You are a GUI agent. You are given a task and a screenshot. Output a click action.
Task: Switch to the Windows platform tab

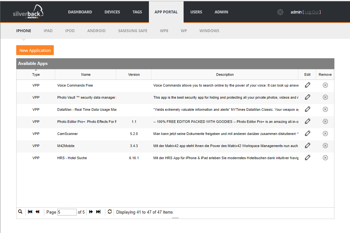click(209, 31)
